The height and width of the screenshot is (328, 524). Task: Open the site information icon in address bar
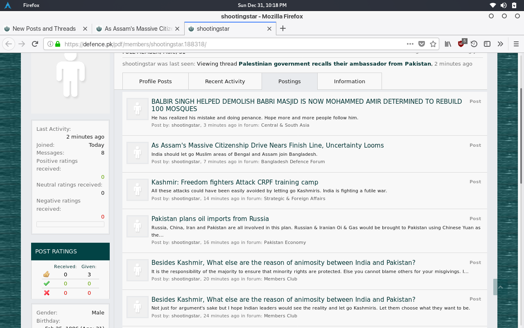50,44
